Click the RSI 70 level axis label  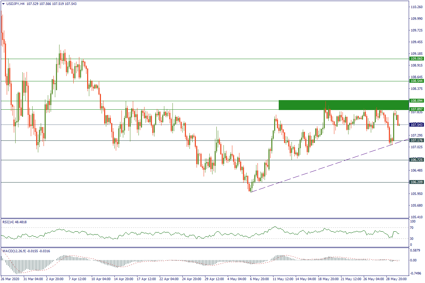411,228
